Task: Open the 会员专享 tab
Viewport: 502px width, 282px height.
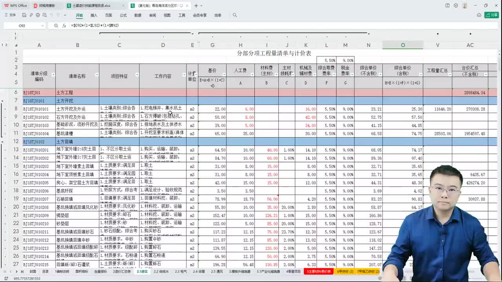Action: [x=200, y=15]
